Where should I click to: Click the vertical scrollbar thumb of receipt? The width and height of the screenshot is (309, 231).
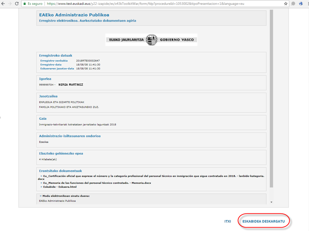271,98
